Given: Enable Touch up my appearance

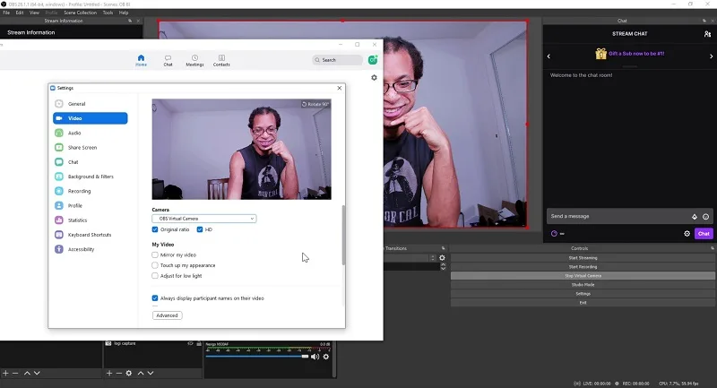Looking at the screenshot, I should 155,265.
